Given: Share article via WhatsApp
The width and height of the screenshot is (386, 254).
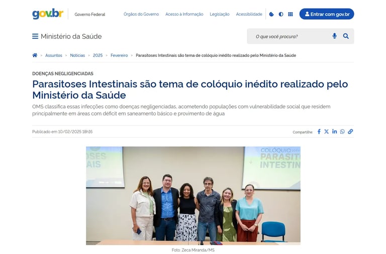Looking at the screenshot, I should [x=342, y=132].
